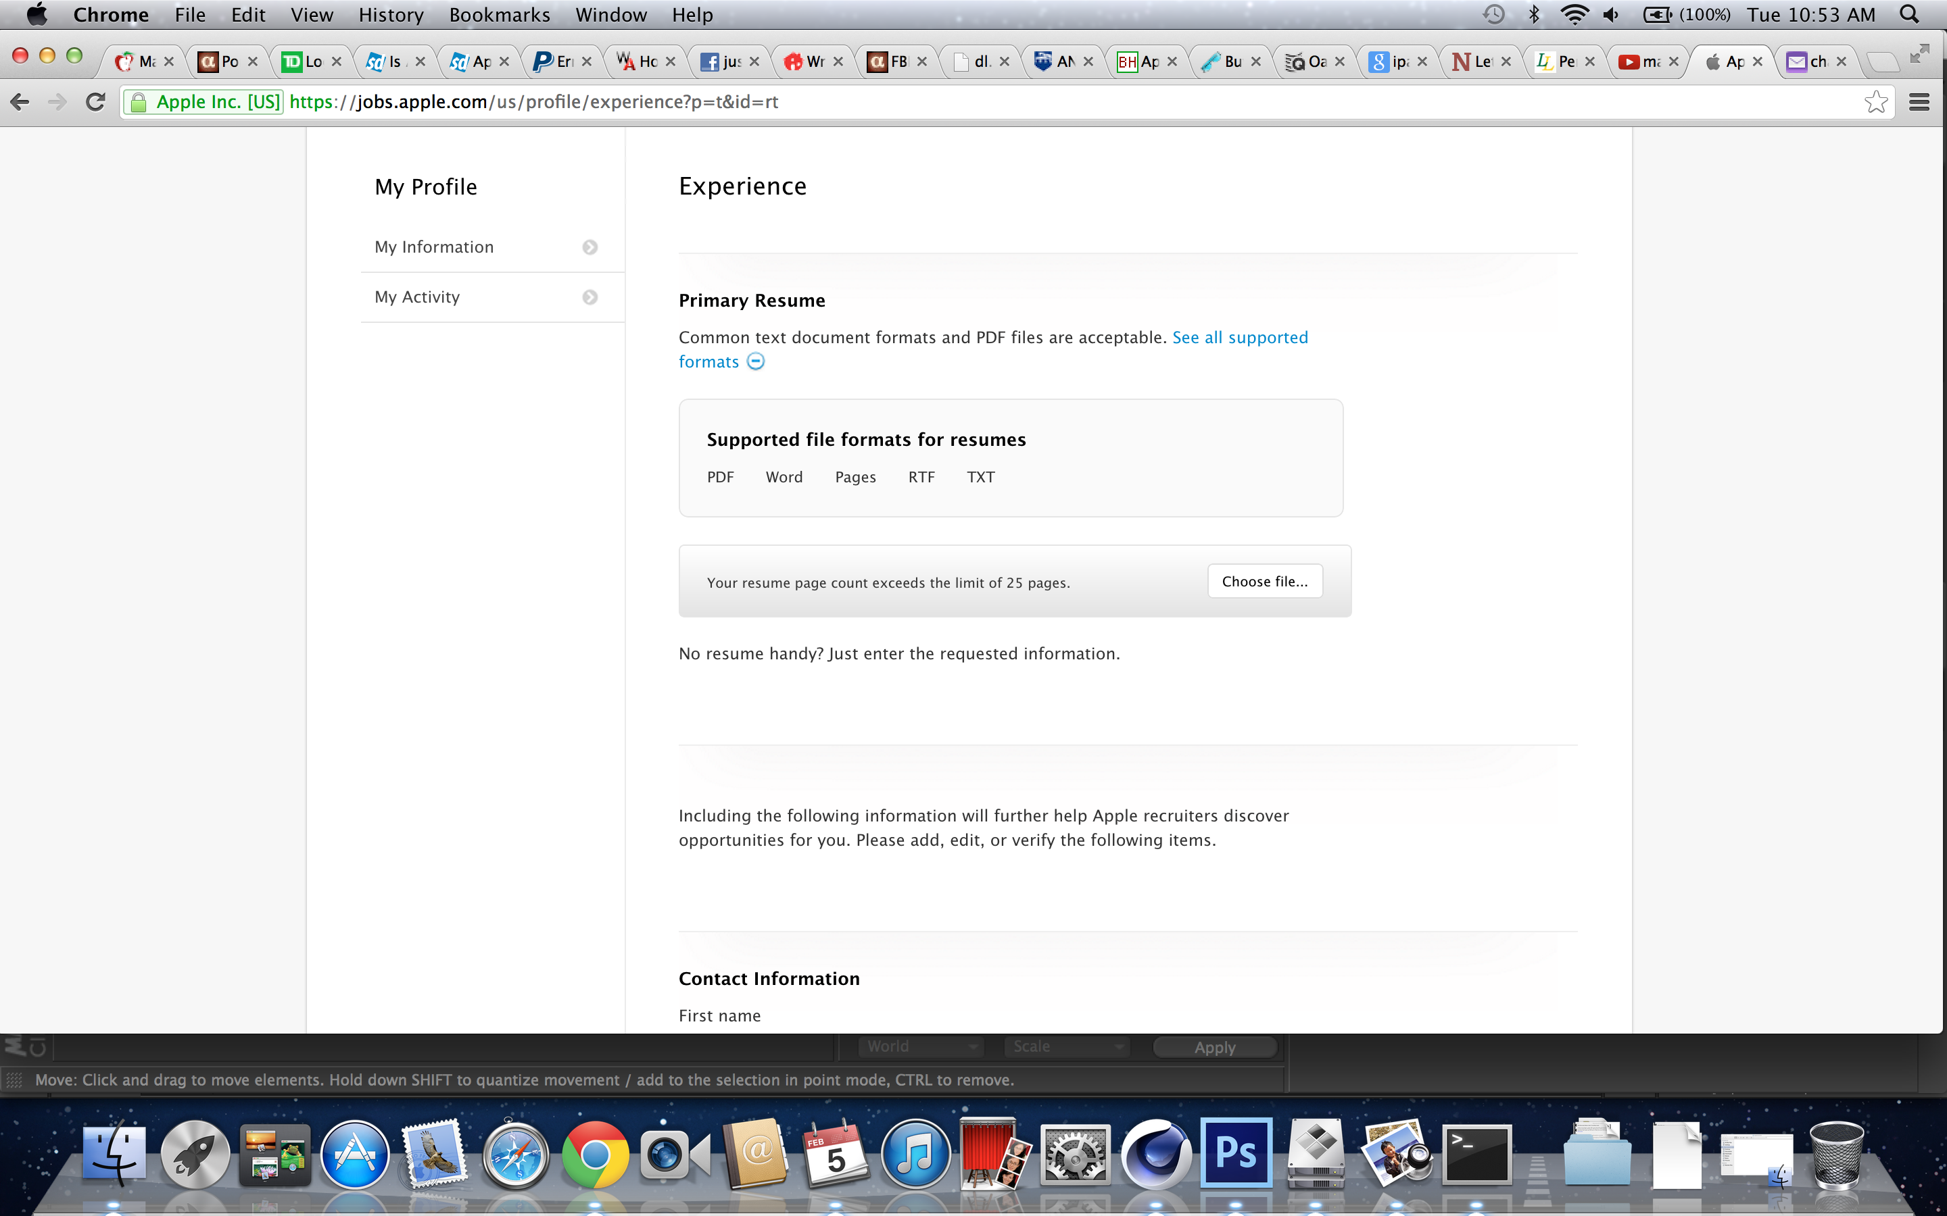1947x1216 pixels.
Task: Open My Activity profile section
Action: point(492,297)
